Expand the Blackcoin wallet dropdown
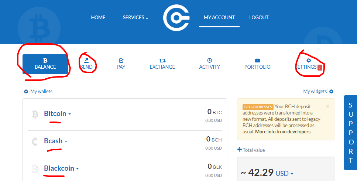This screenshot has width=357, height=181. coord(78,169)
